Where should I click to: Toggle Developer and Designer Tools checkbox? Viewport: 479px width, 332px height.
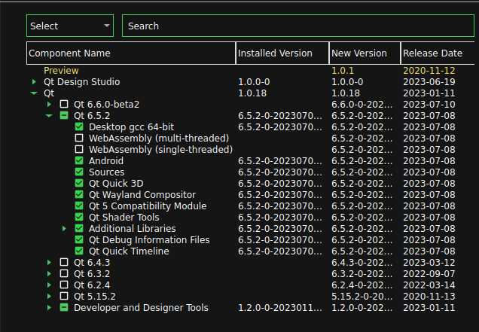point(64,308)
